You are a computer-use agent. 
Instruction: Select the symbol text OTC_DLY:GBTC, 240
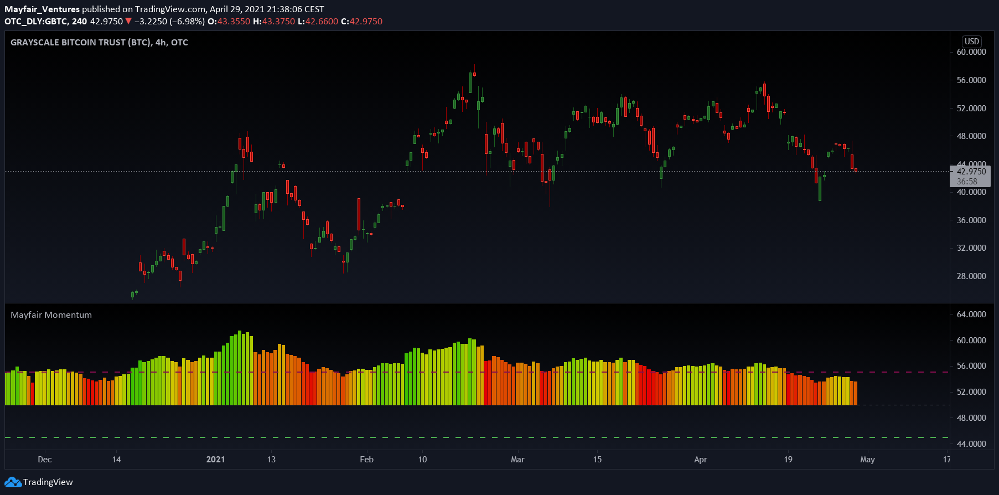[45, 21]
